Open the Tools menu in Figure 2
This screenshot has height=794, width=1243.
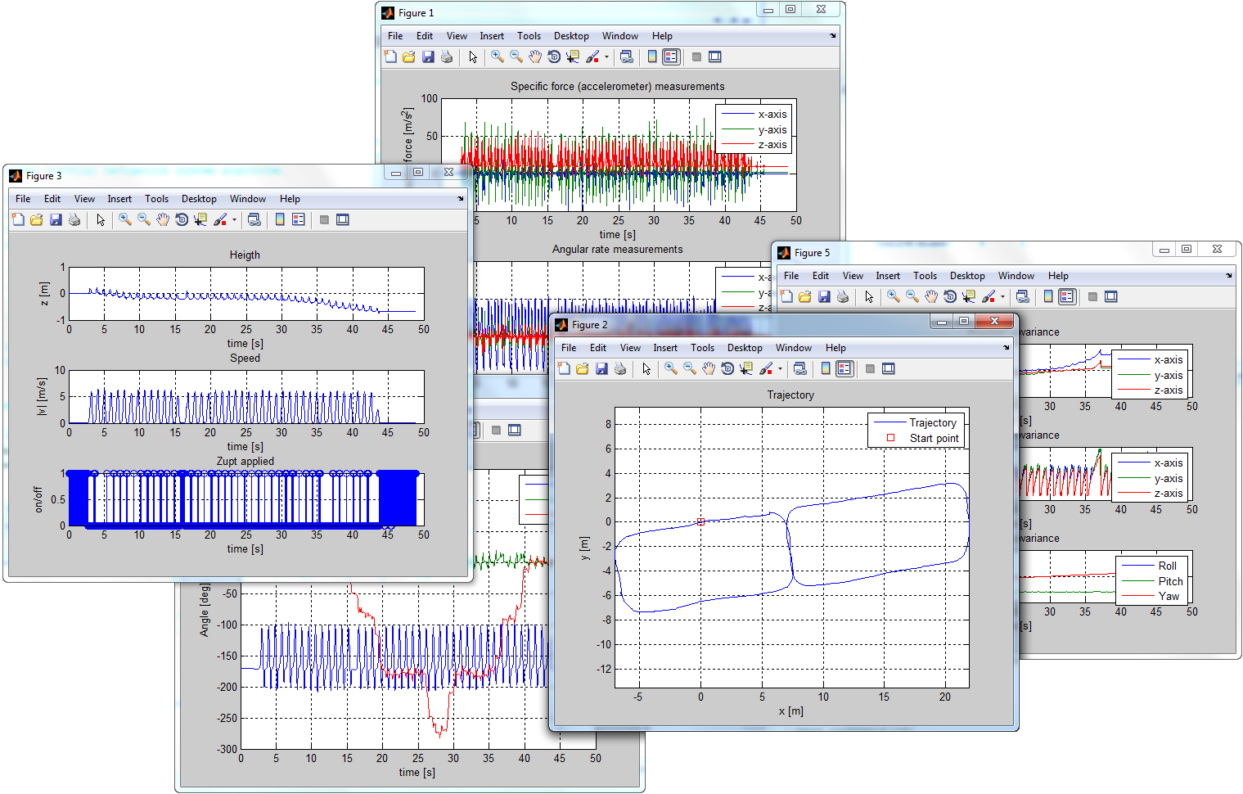tap(702, 348)
